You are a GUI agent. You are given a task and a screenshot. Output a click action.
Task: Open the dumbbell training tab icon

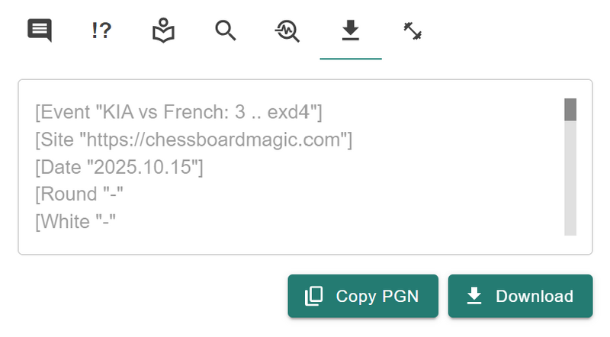tap(413, 31)
